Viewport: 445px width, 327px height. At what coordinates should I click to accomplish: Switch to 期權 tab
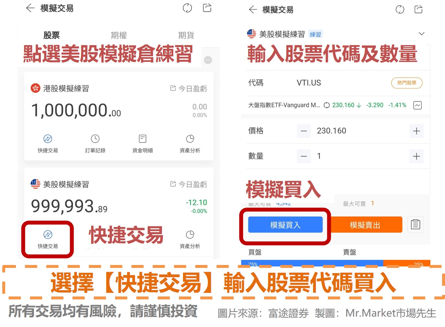tap(119, 35)
